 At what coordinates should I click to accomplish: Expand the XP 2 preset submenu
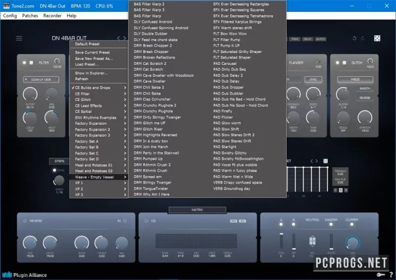pyautogui.click(x=99, y=188)
